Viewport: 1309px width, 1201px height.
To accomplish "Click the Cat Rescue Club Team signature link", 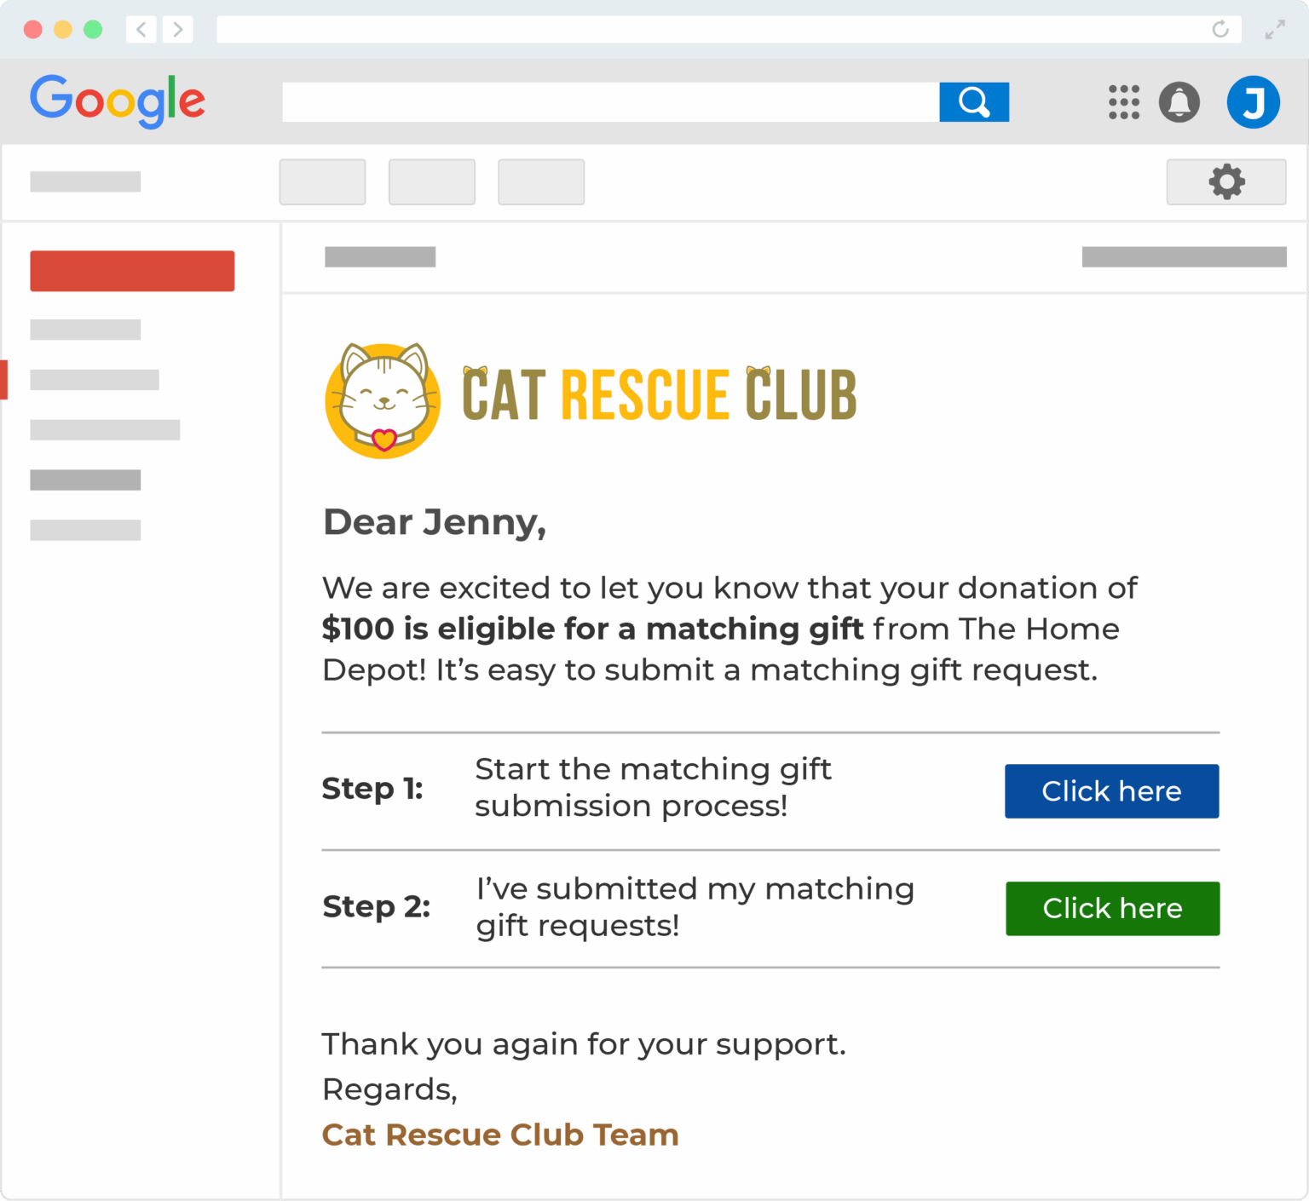I will click(x=499, y=1135).
